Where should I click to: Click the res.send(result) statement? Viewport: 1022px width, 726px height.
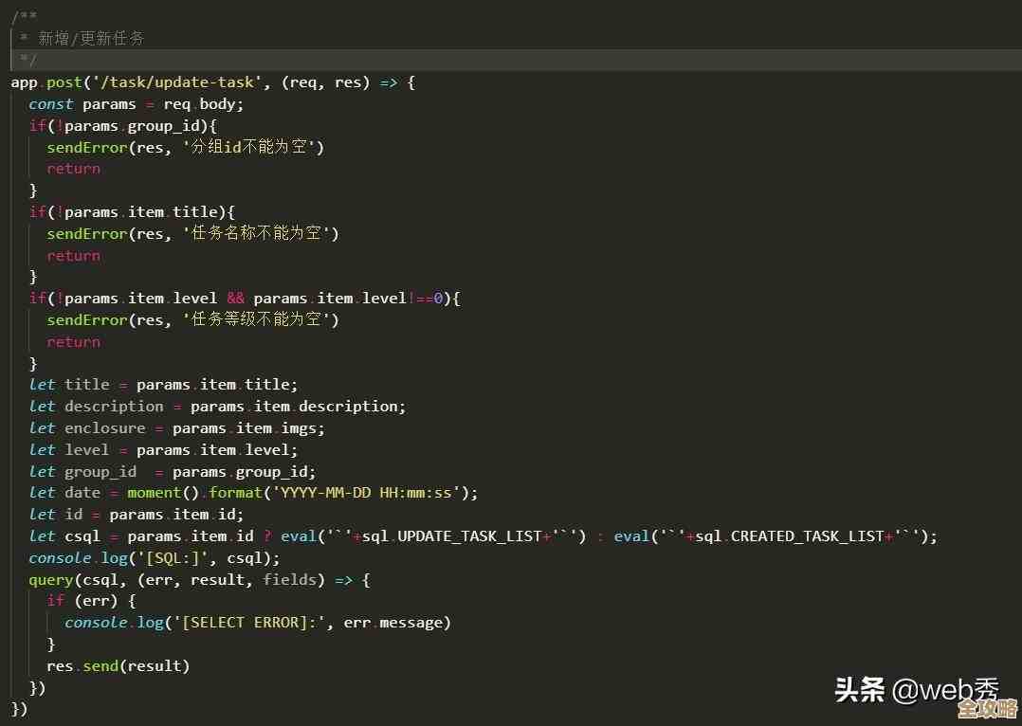[x=119, y=666]
